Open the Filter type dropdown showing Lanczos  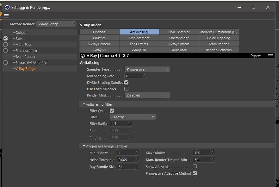[x=133, y=117]
